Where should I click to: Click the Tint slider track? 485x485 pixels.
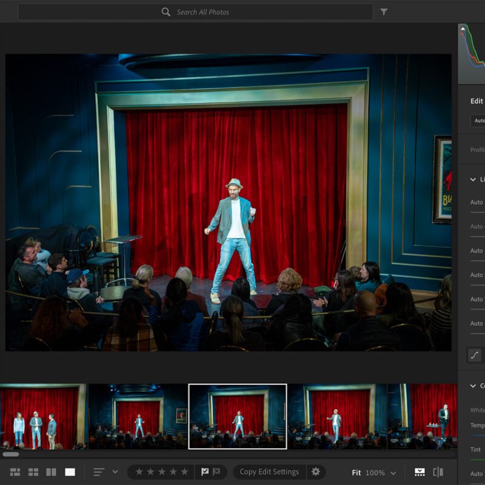(478, 460)
